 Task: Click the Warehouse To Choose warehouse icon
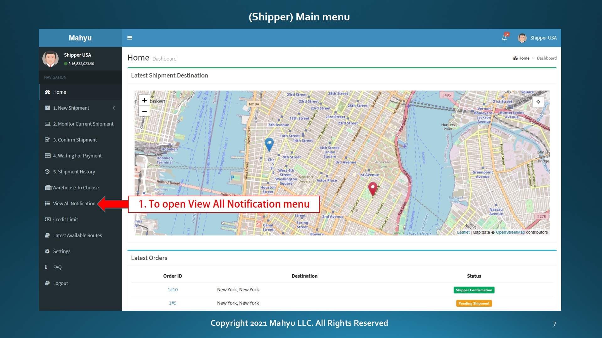[x=48, y=187]
